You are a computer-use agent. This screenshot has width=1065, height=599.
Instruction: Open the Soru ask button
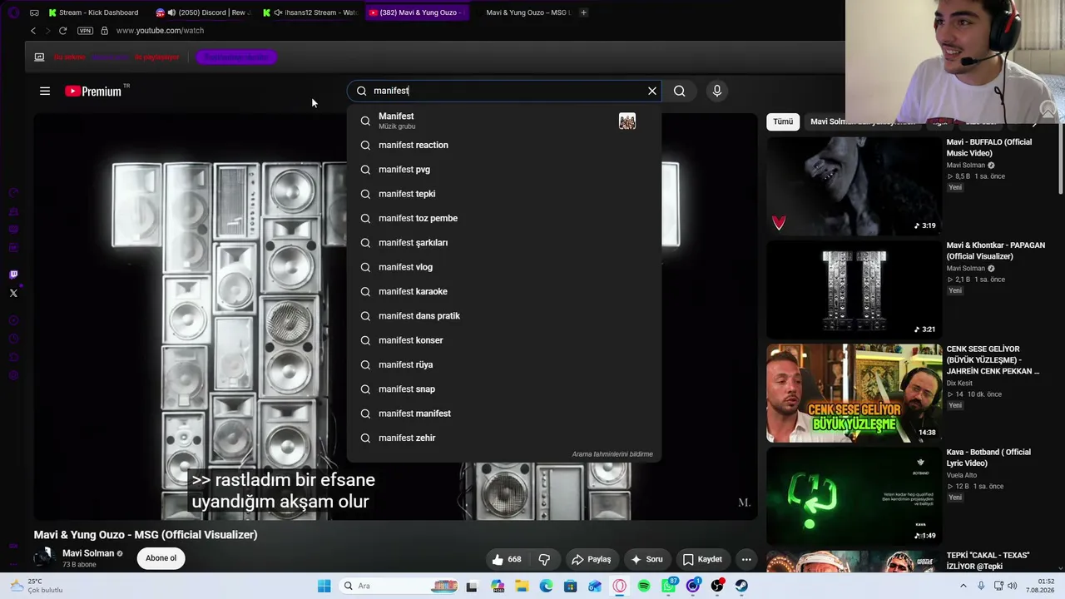[647, 559]
